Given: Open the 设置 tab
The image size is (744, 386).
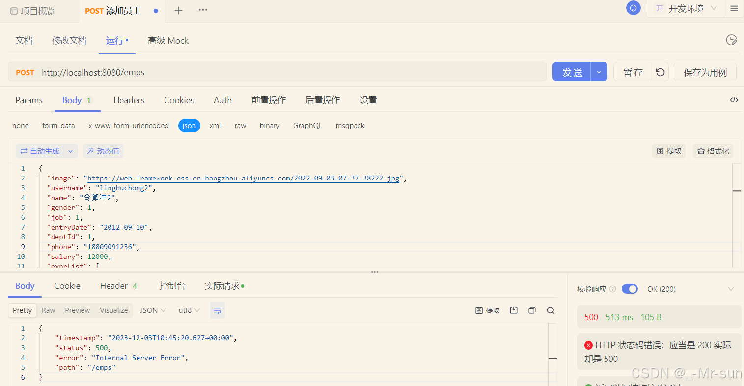Looking at the screenshot, I should click(x=368, y=100).
